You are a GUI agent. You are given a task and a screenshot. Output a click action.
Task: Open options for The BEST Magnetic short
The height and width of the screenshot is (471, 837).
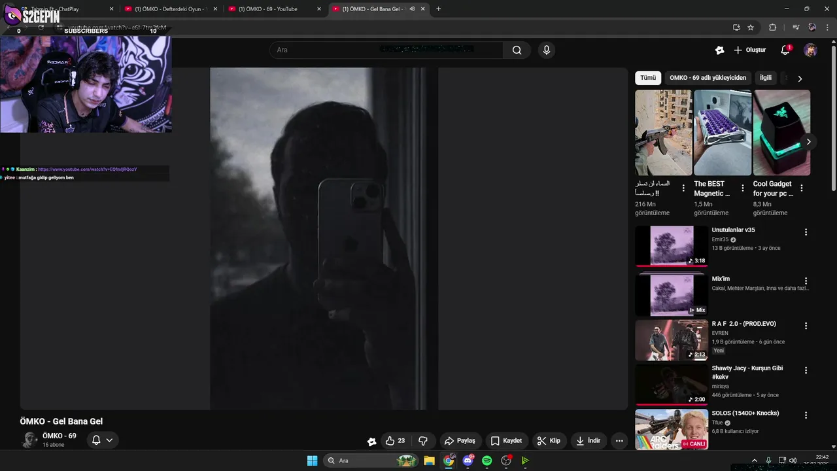click(742, 188)
